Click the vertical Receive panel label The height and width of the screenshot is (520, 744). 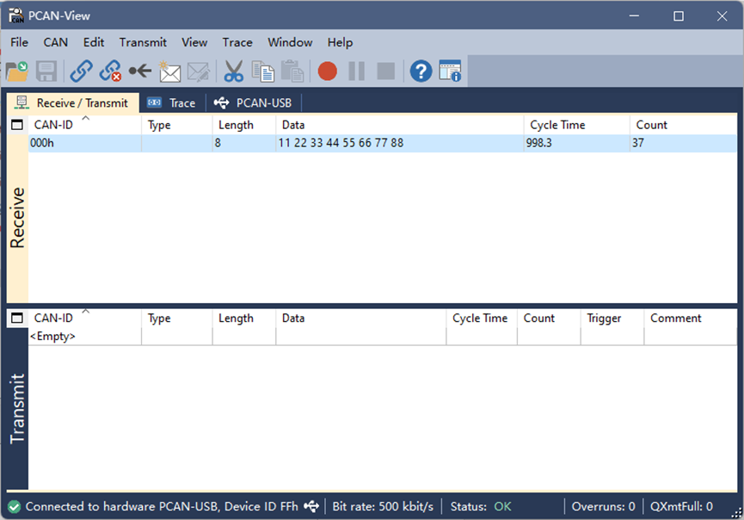coord(17,218)
